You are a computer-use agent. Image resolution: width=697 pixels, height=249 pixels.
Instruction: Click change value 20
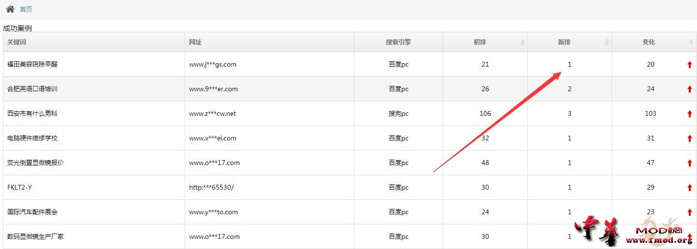(651, 64)
